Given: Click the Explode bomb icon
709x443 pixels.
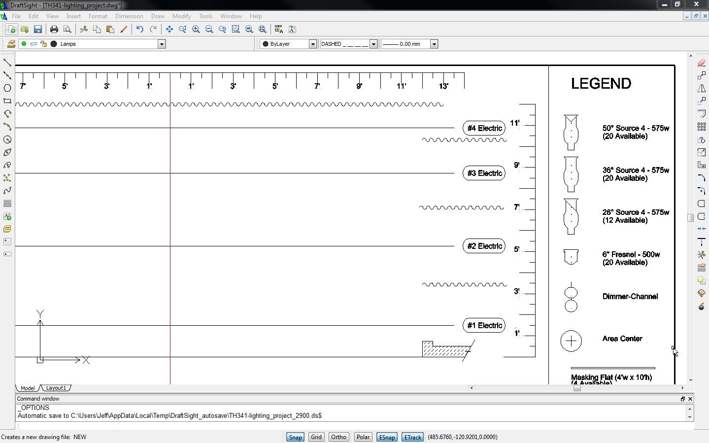Looking at the screenshot, I should coord(702,306).
